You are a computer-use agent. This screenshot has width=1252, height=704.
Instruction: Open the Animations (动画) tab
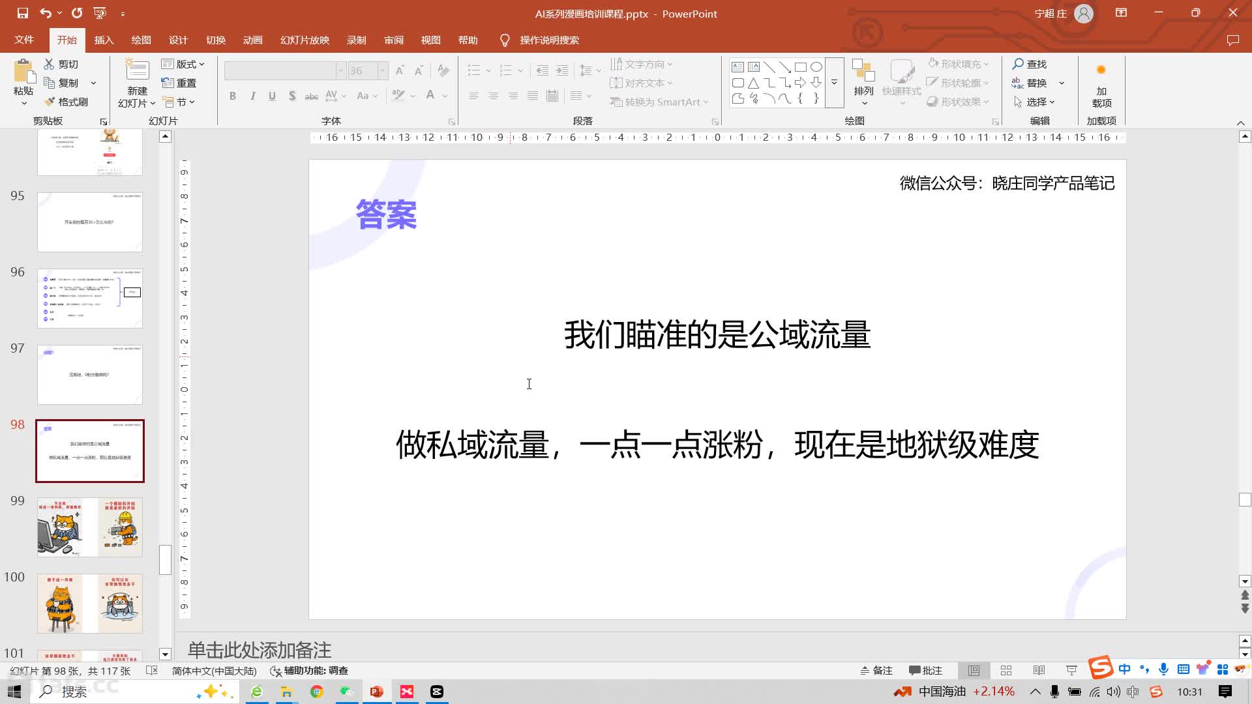(x=252, y=40)
